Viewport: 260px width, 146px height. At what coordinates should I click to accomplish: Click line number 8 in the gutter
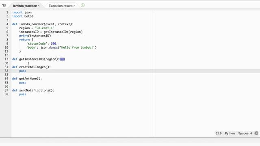click(x=7, y=40)
